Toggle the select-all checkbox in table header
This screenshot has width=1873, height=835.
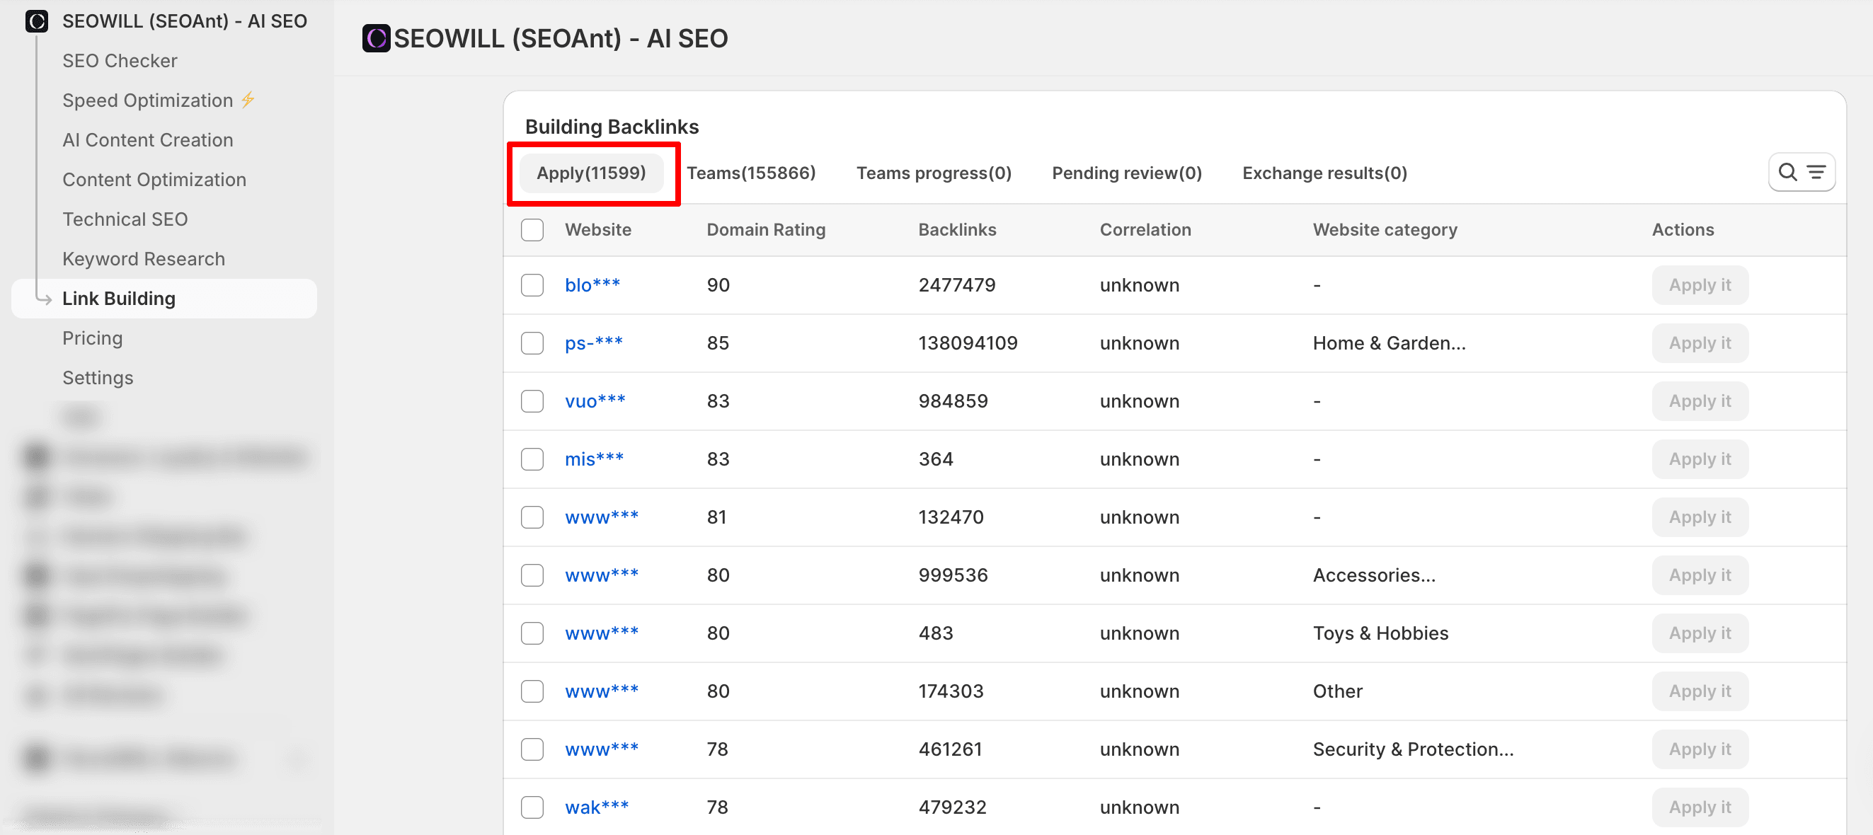pyautogui.click(x=532, y=230)
